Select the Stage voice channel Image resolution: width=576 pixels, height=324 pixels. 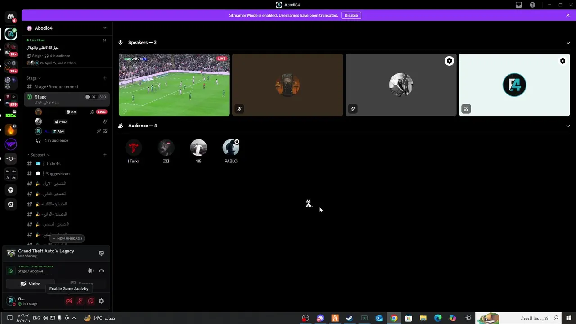[67, 99]
